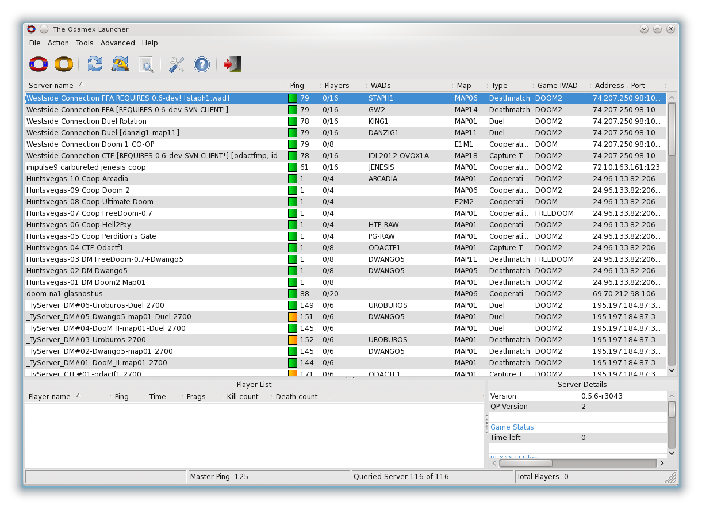This screenshot has height=509, width=702.
Task: Select impulse9 carbureted jenesis coop server
Action: [86, 167]
